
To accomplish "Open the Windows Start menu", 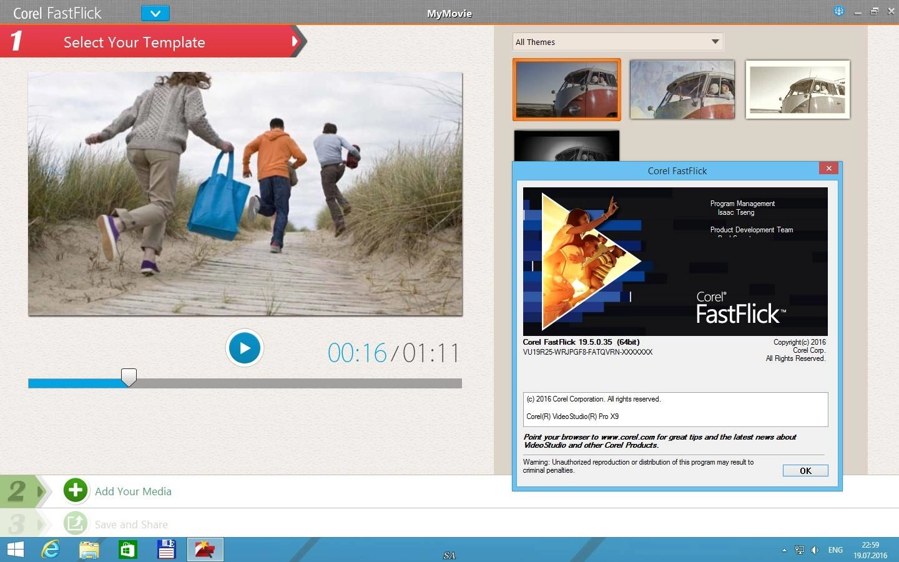I will pos(14,550).
